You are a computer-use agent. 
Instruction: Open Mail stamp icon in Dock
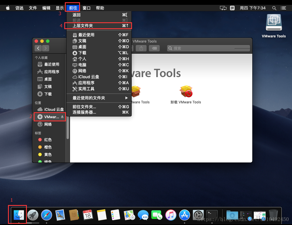coord(60,215)
